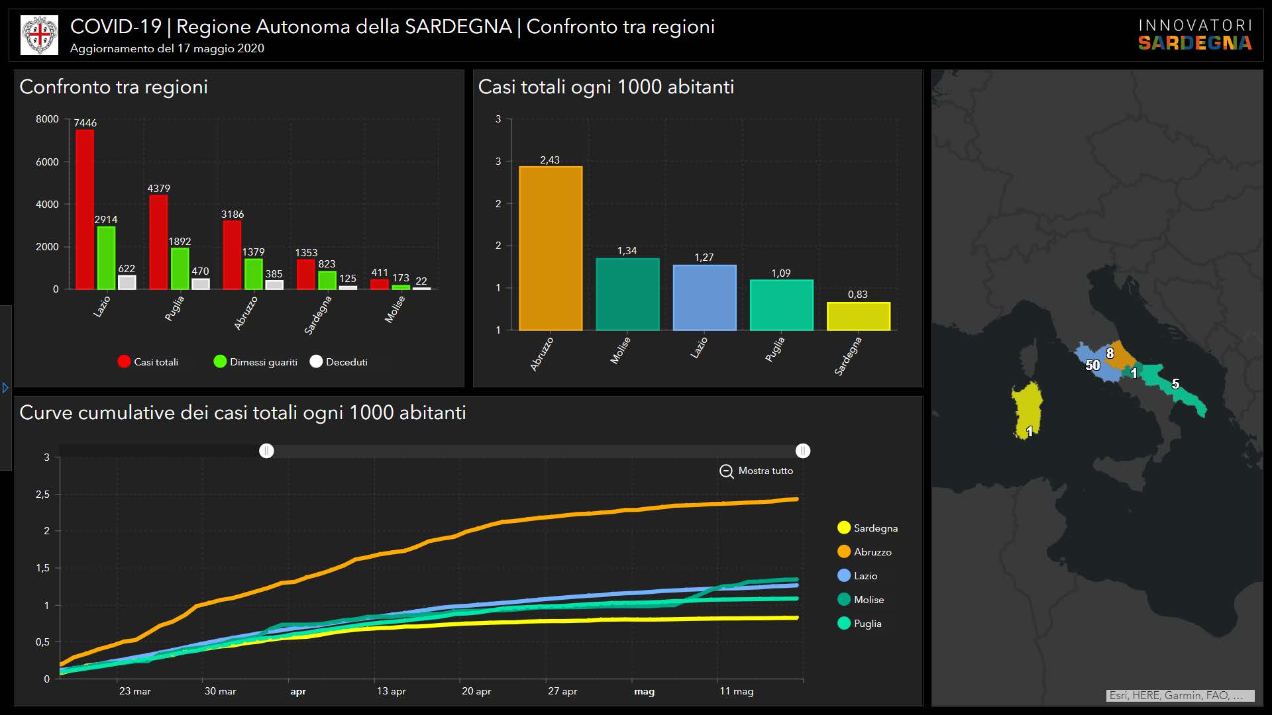Click the right time range slider handle
This screenshot has width=1272, height=715.
tap(803, 451)
